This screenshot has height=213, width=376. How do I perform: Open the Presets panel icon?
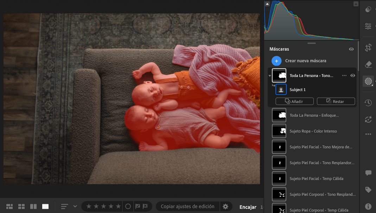[x=368, y=9]
